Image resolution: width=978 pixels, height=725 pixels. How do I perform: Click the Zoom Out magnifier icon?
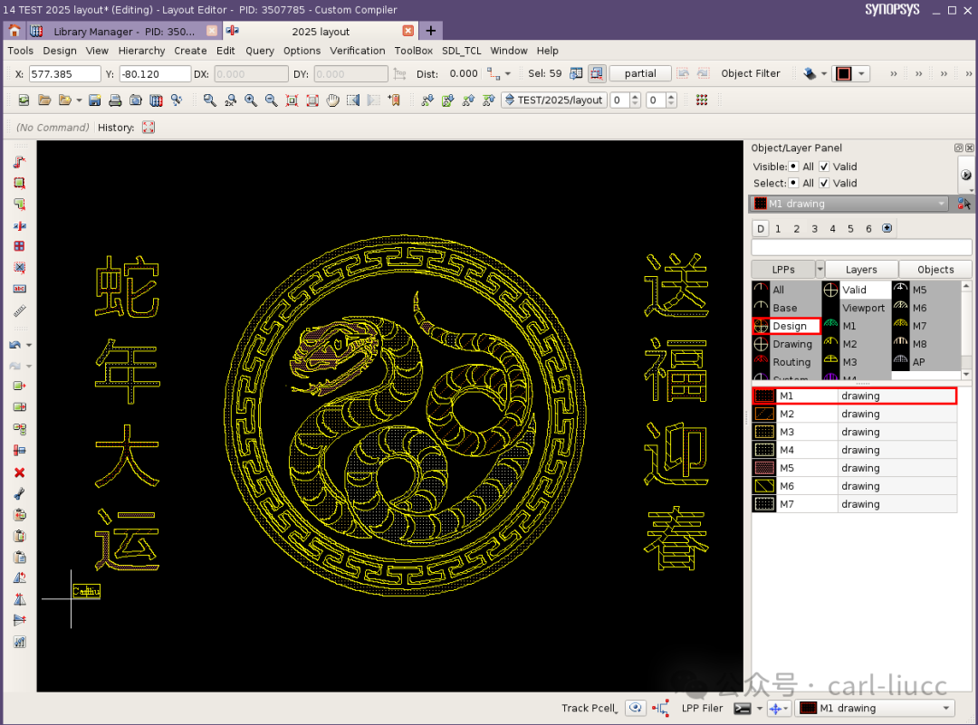click(272, 100)
